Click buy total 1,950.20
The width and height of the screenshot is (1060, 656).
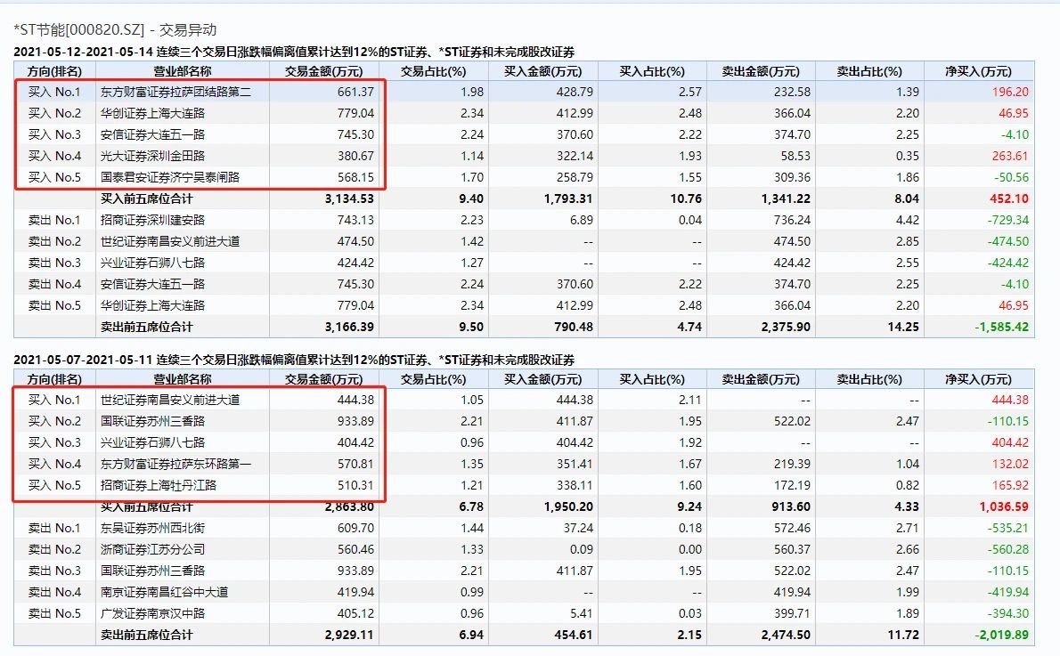[568, 506]
